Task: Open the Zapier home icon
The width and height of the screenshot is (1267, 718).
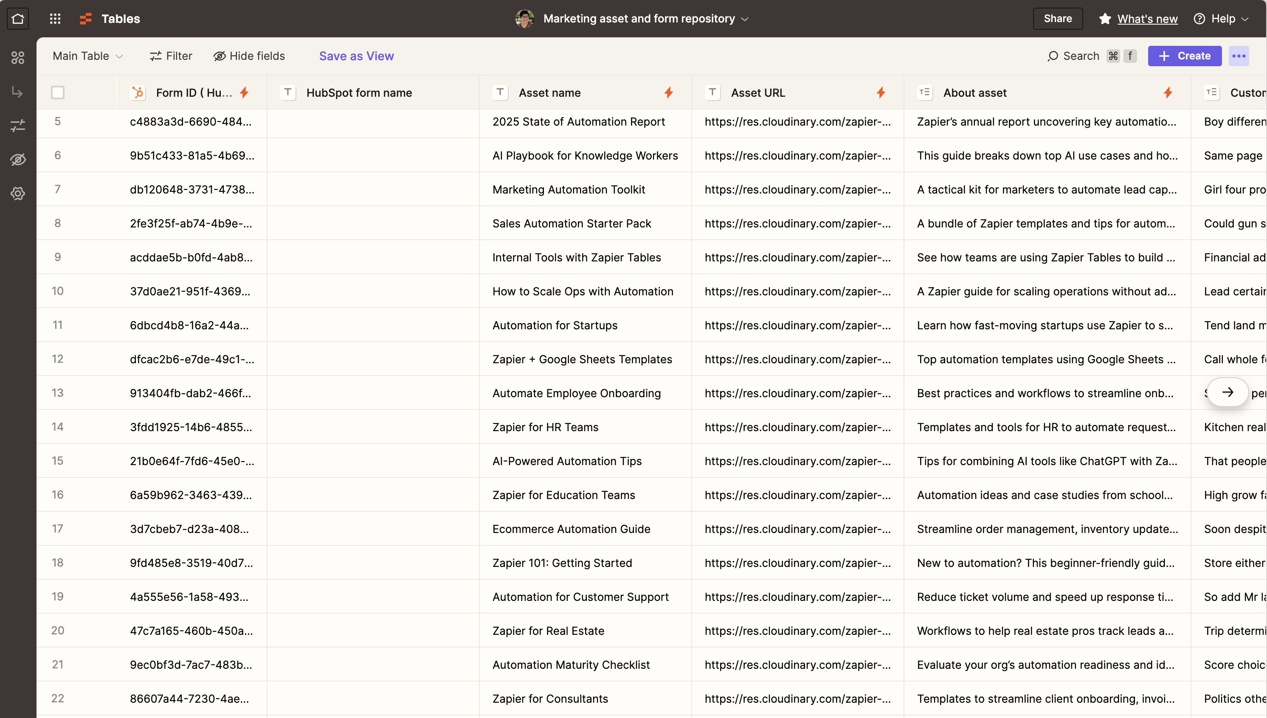Action: [x=18, y=19]
